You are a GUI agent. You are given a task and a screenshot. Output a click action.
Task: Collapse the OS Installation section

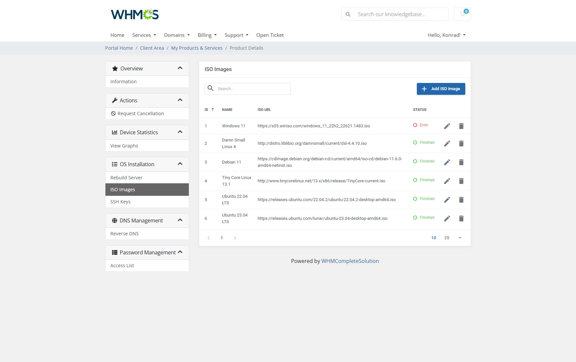pyautogui.click(x=180, y=164)
